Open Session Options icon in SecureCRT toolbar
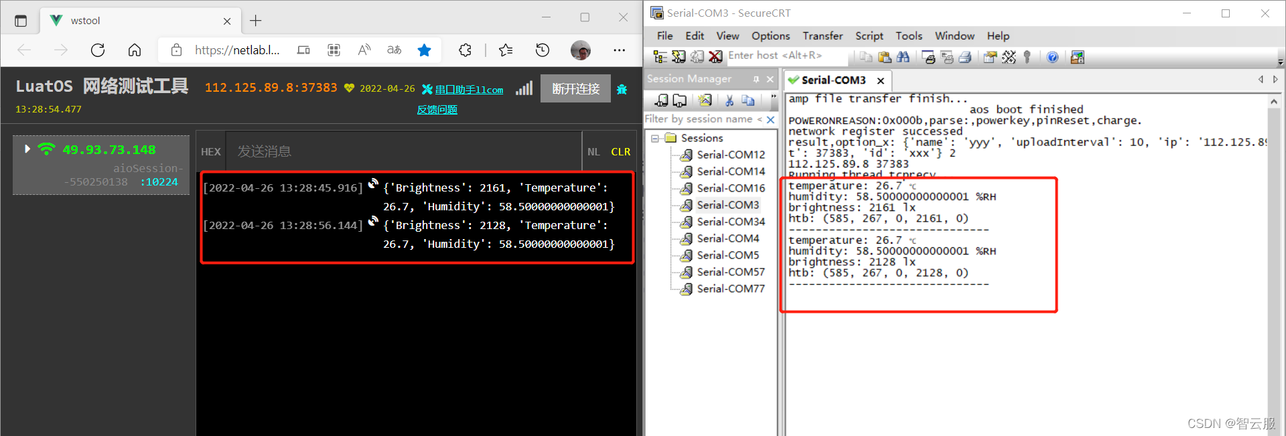 click(990, 57)
